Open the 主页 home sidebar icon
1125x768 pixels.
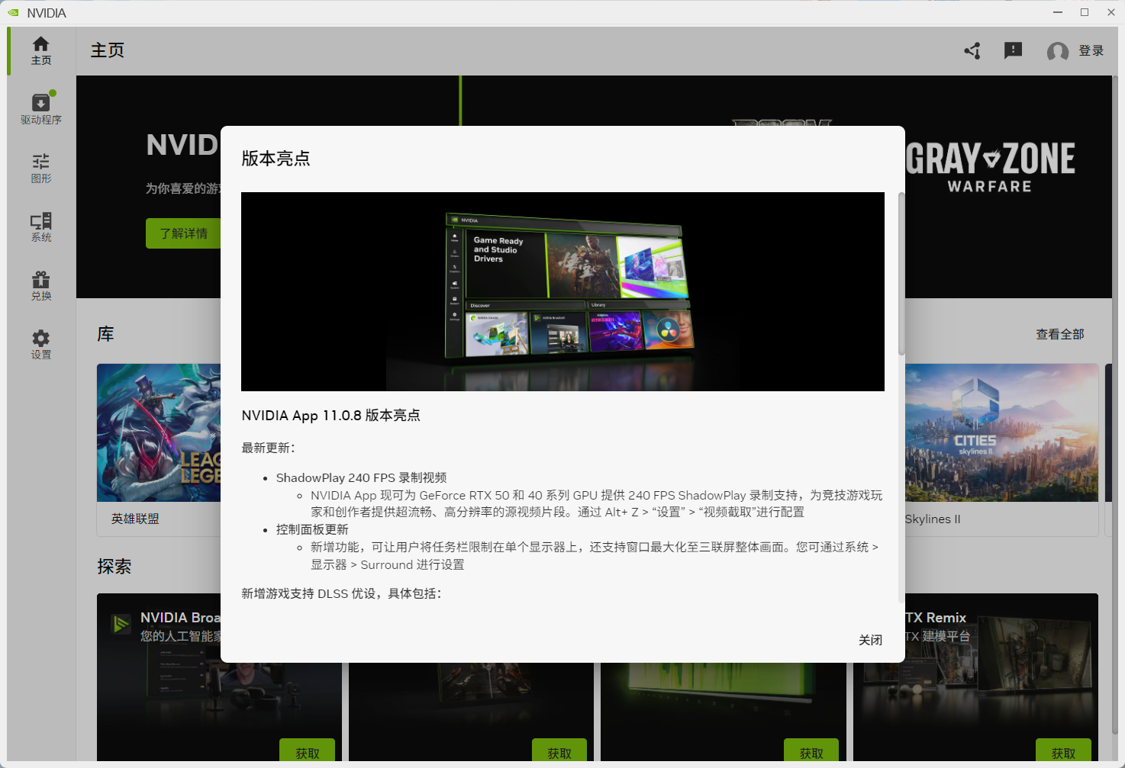(x=41, y=51)
